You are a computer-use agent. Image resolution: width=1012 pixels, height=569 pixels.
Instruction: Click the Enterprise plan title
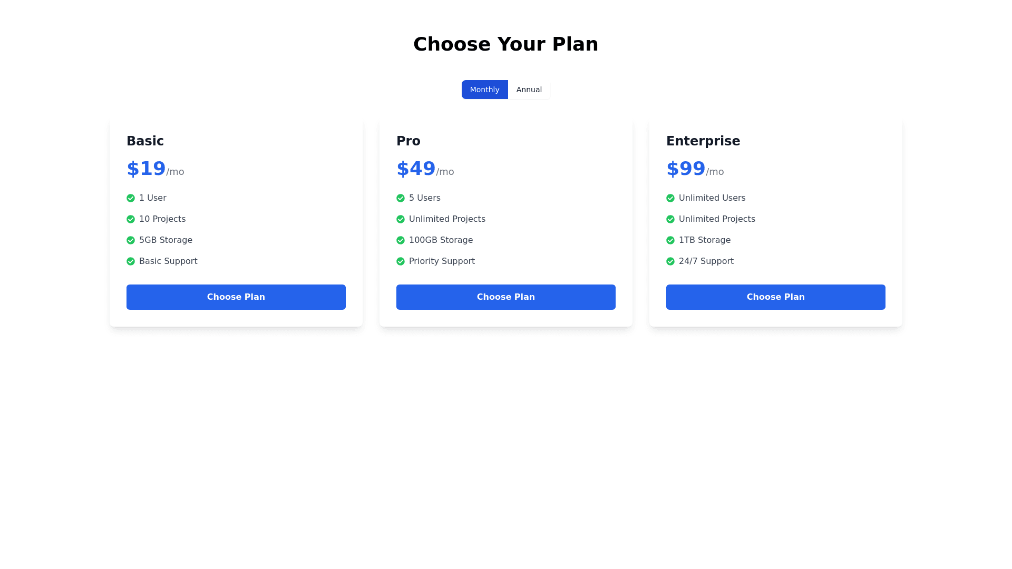pyautogui.click(x=703, y=141)
